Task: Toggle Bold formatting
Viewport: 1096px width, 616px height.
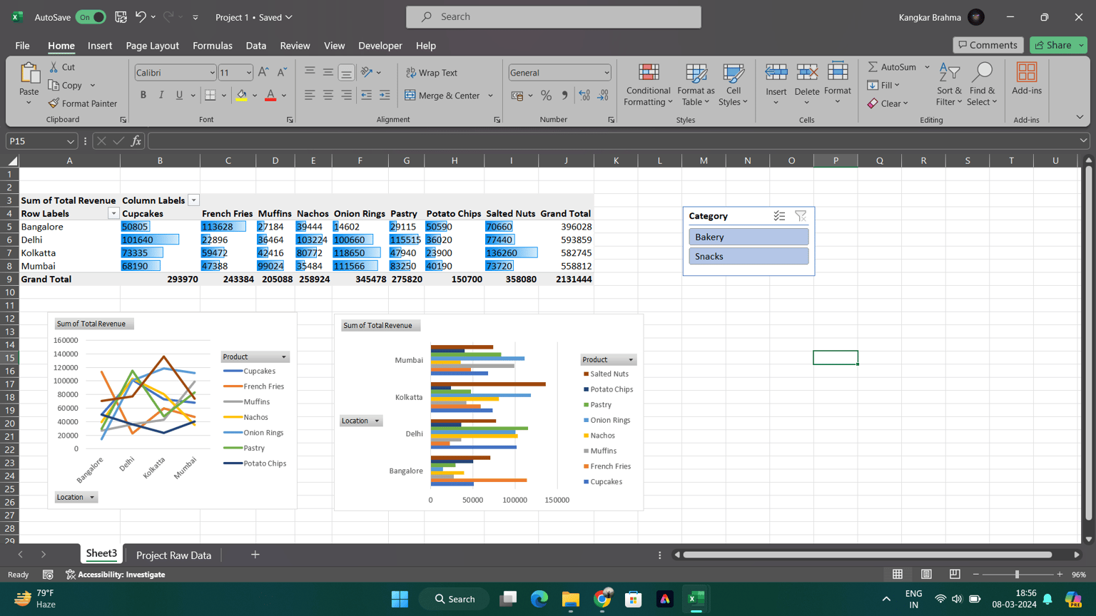Action: (x=143, y=95)
